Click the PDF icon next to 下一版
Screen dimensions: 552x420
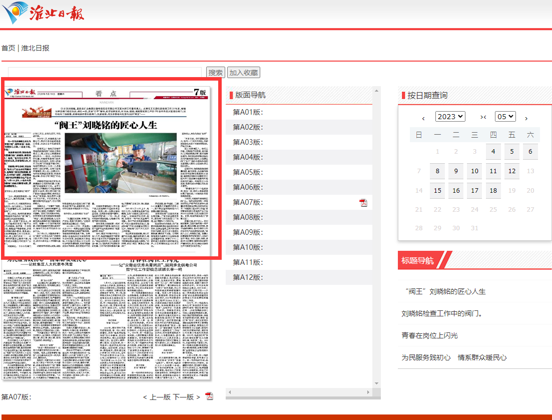pos(209,396)
